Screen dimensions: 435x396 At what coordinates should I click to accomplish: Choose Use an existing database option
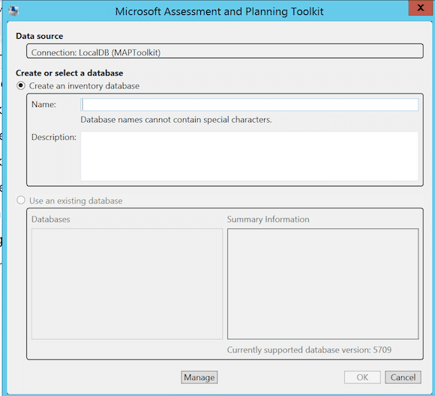click(x=21, y=200)
